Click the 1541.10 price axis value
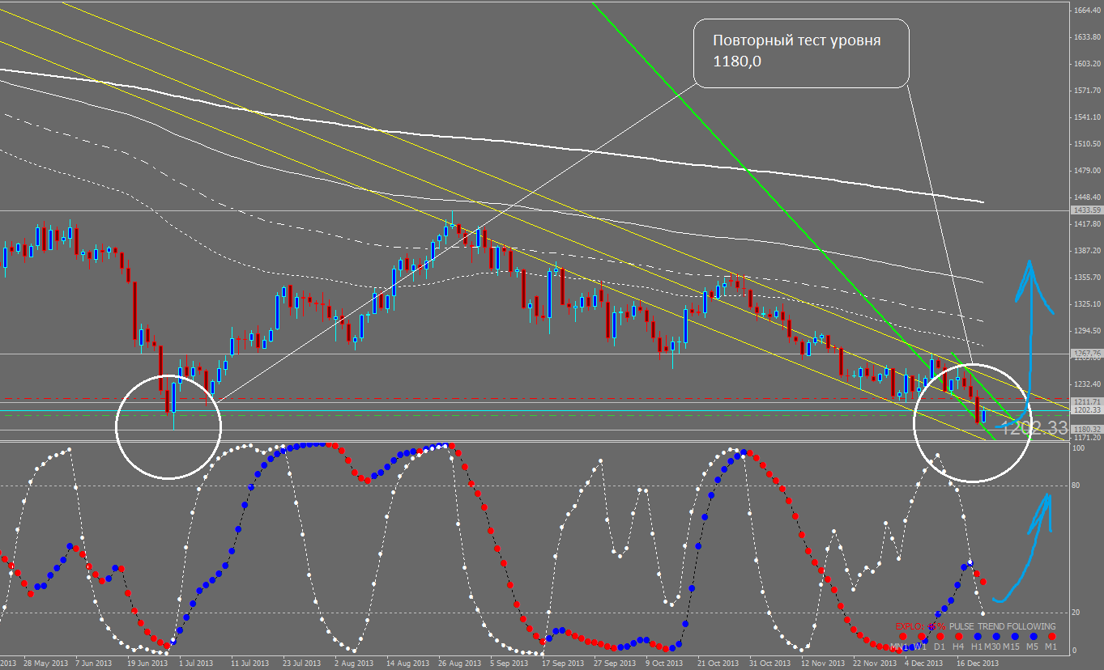This screenshot has width=1104, height=670. point(1087,117)
